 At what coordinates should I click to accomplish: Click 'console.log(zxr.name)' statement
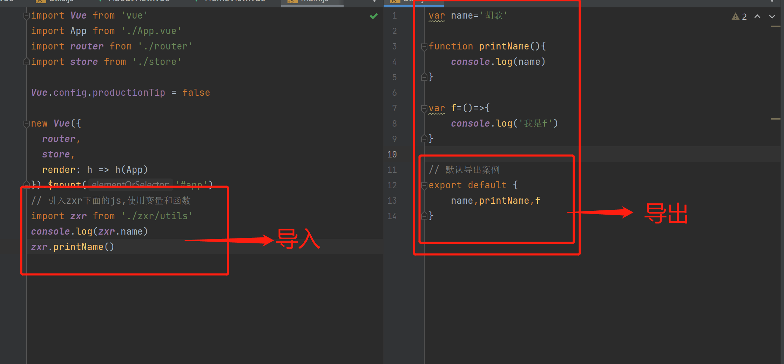(89, 232)
